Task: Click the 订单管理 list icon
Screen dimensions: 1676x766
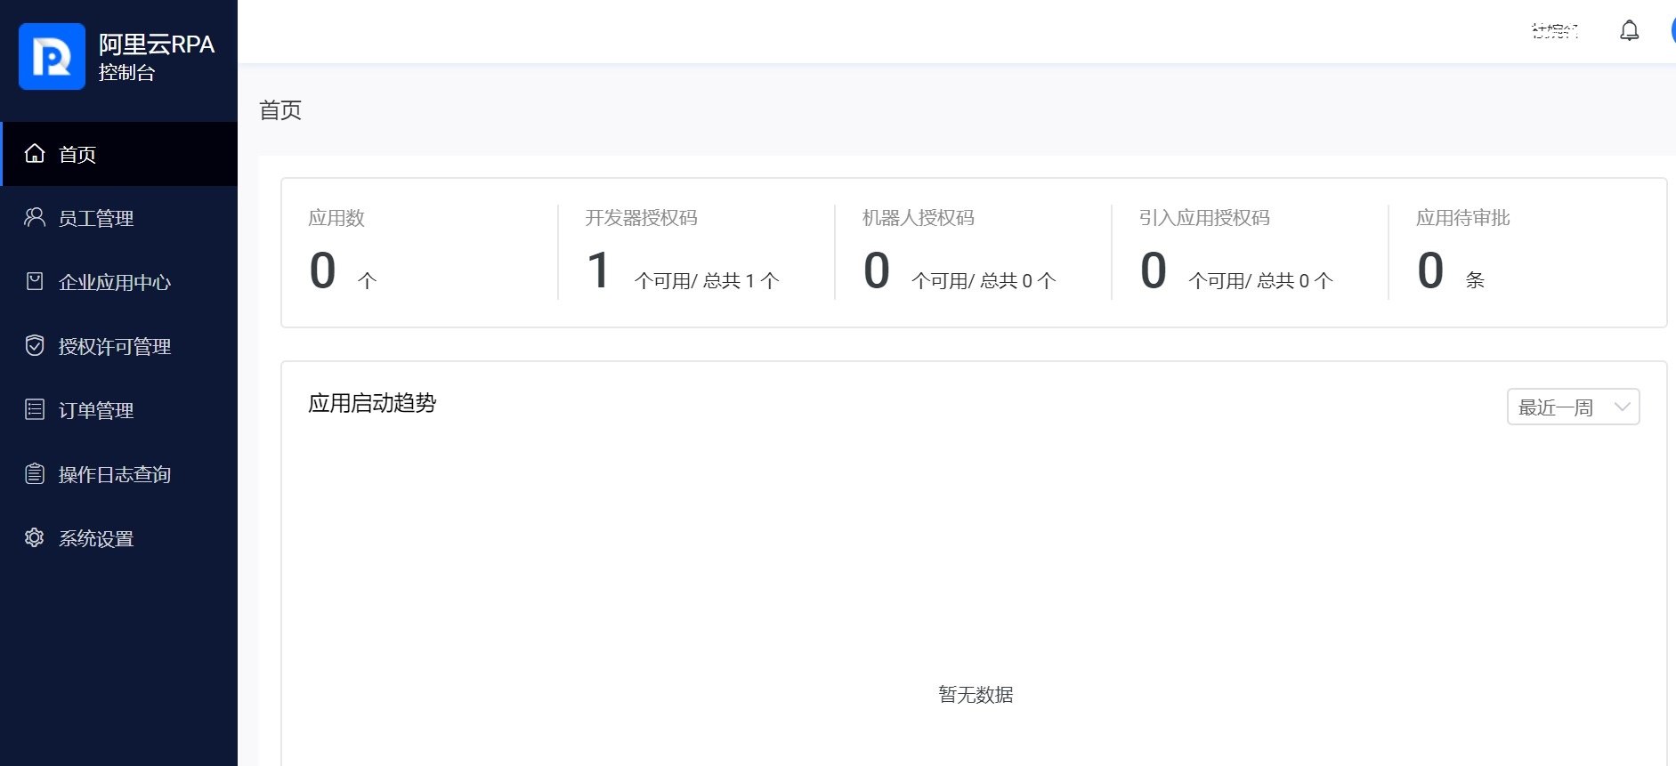Action: pyautogui.click(x=35, y=409)
